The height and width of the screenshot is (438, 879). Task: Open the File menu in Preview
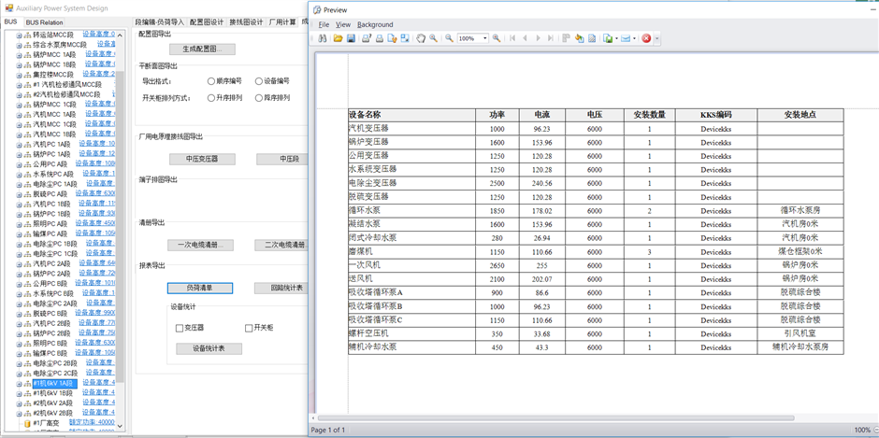[324, 24]
